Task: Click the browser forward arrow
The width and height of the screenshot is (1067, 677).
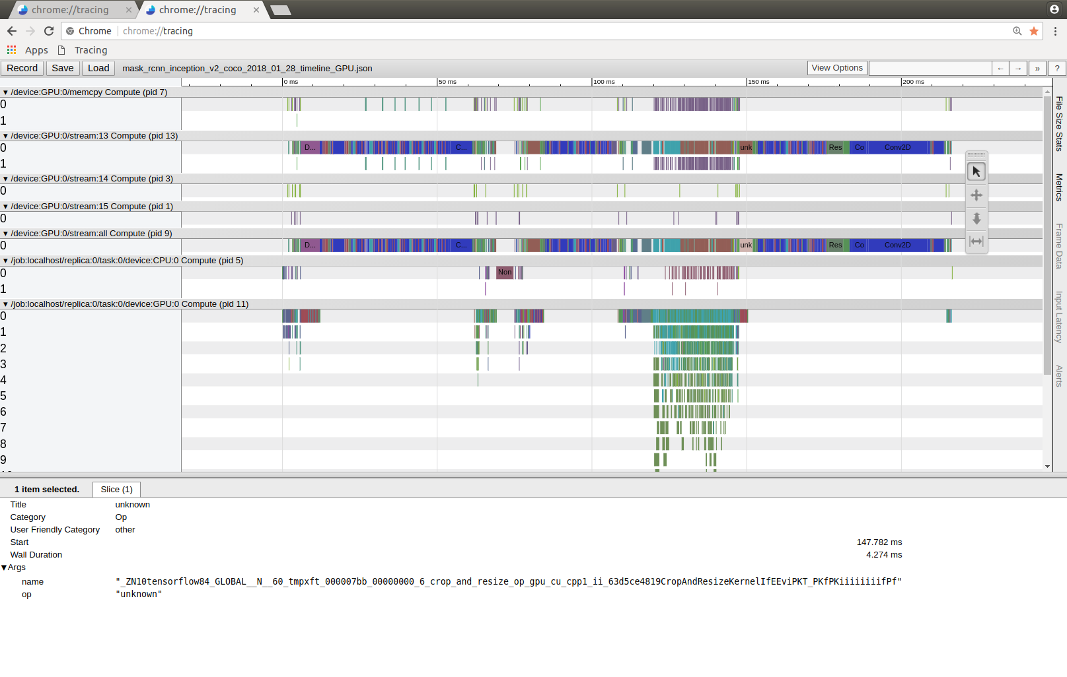Action: tap(30, 31)
